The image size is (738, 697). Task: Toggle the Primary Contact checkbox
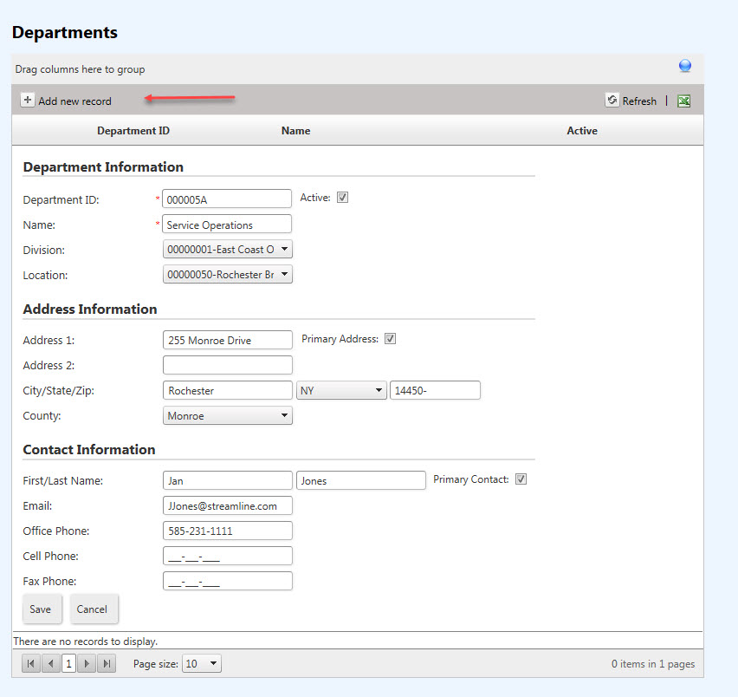coord(521,479)
